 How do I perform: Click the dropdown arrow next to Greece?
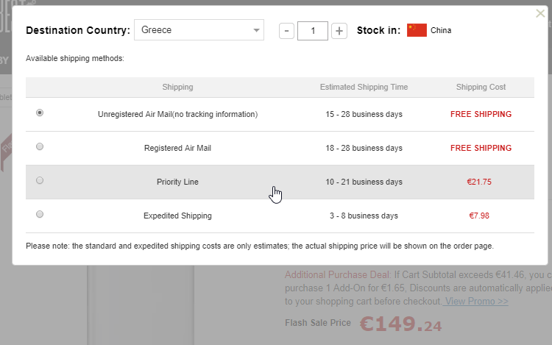255,31
